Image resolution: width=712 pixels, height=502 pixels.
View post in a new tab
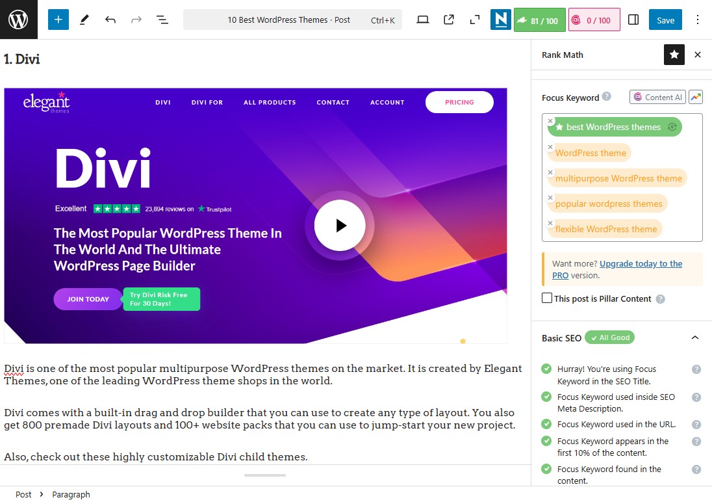point(449,20)
